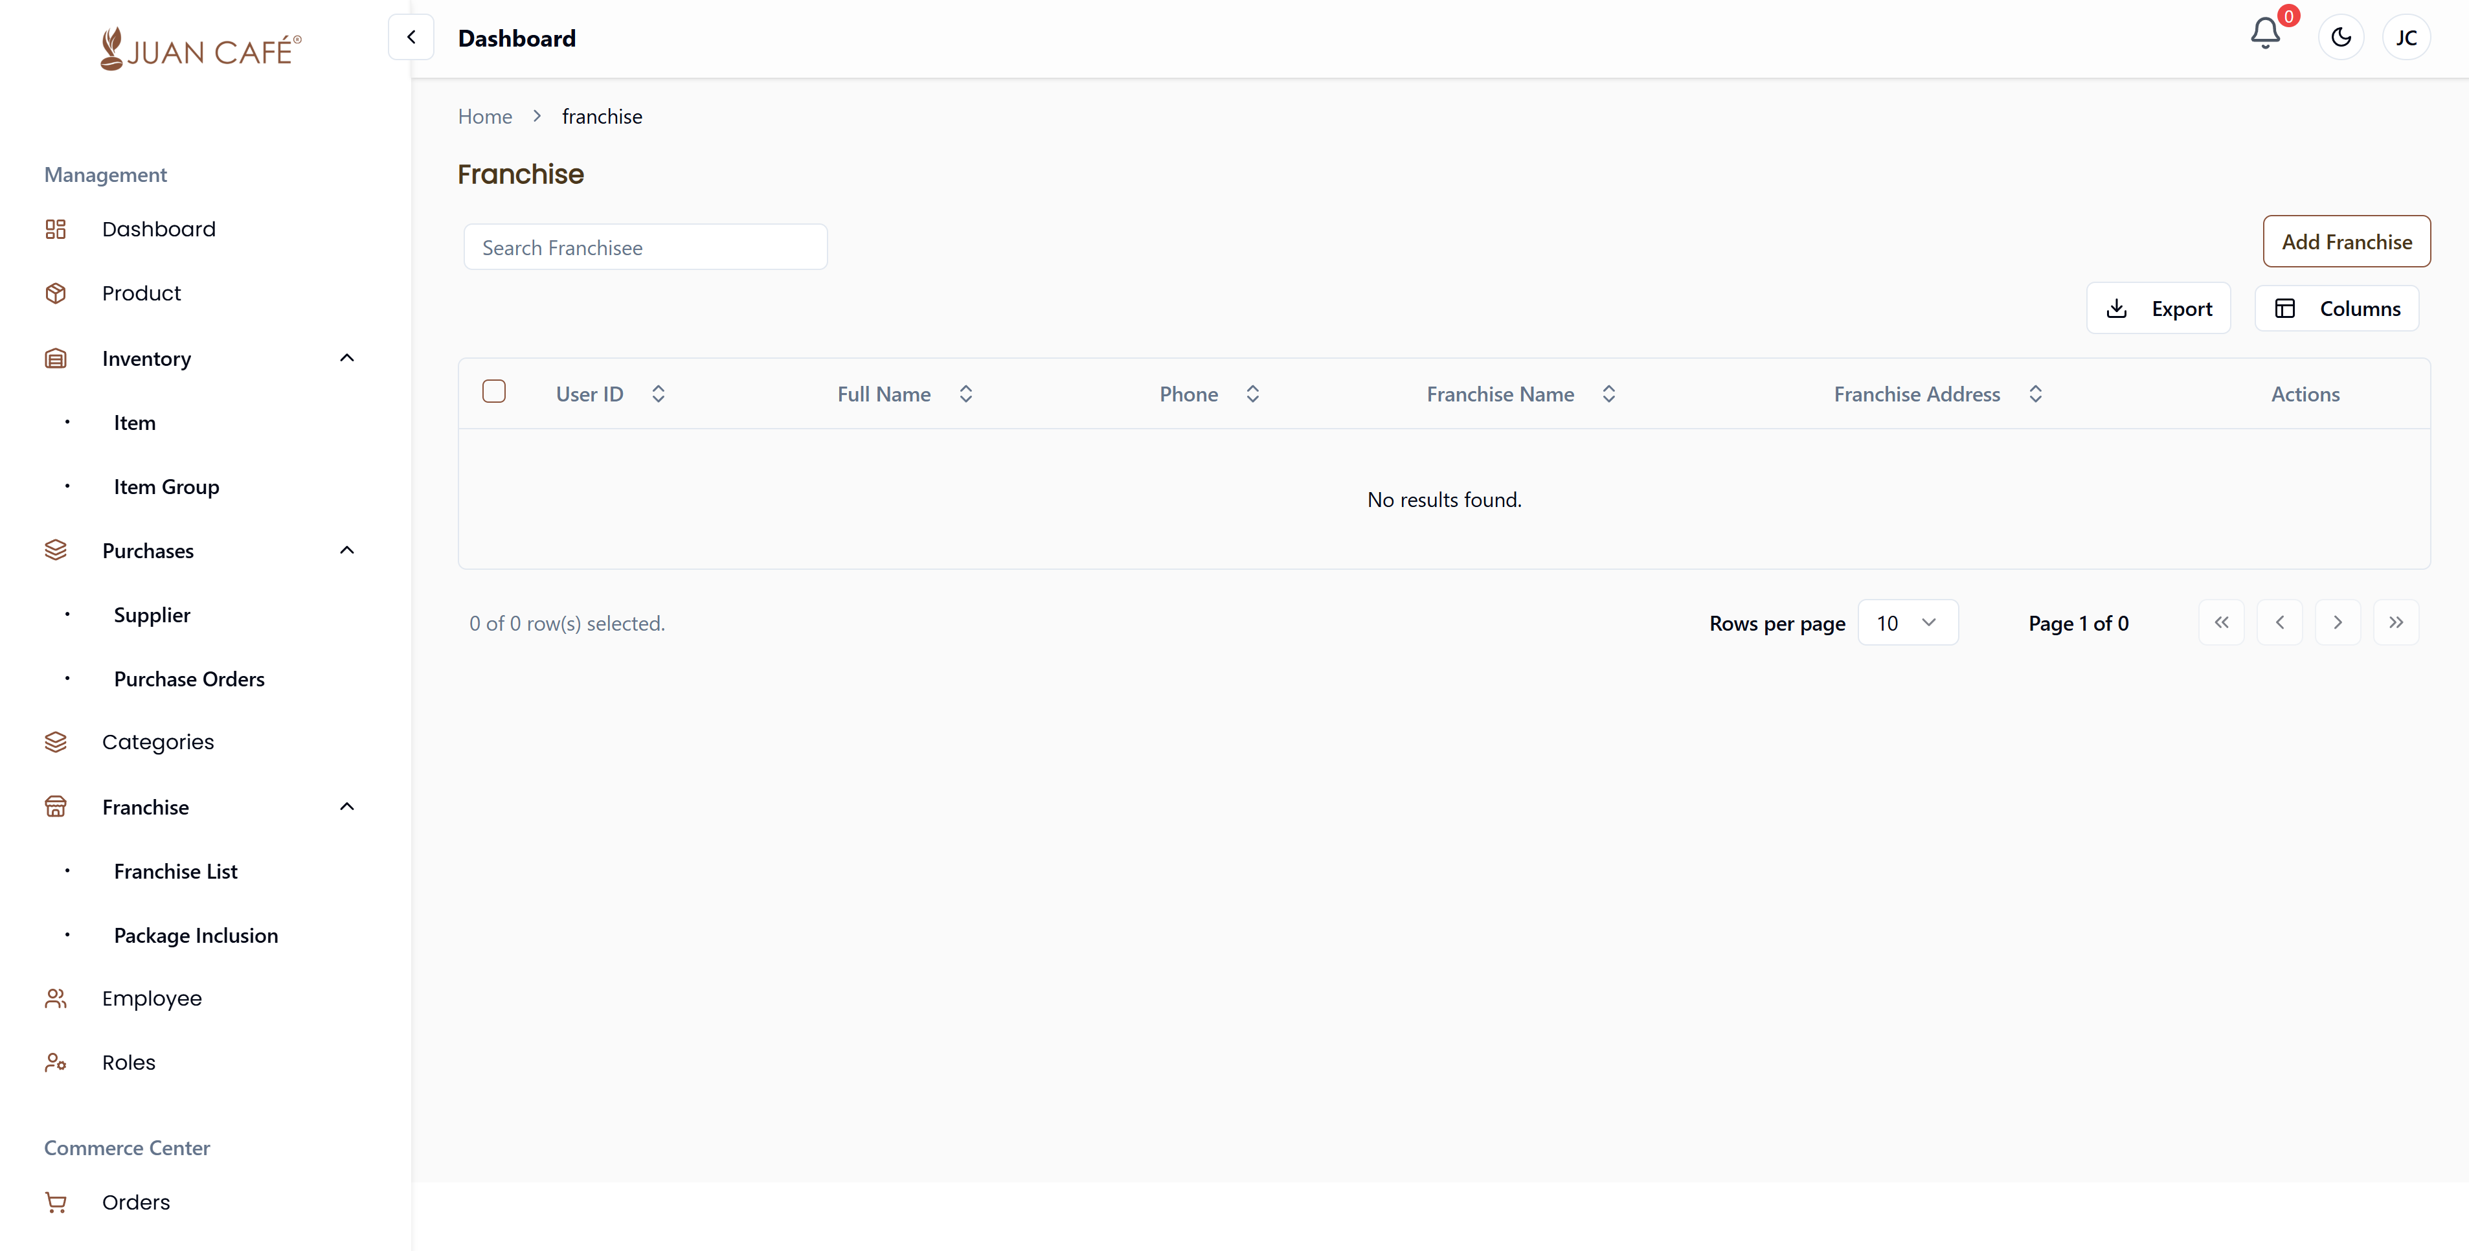Focus the Search Franchisee input field

pyautogui.click(x=645, y=247)
